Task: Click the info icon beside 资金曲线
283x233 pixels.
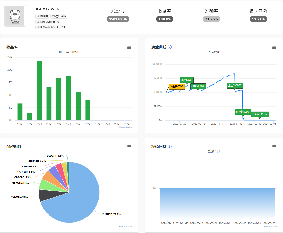Action: click(170, 47)
